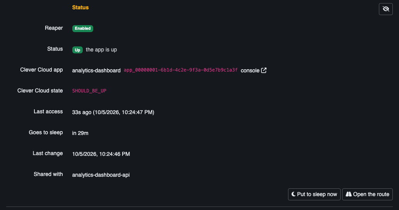Viewport: 399px width, 210px height.
Task: Select the analytics-dashboard-api shared entry
Action: point(101,175)
